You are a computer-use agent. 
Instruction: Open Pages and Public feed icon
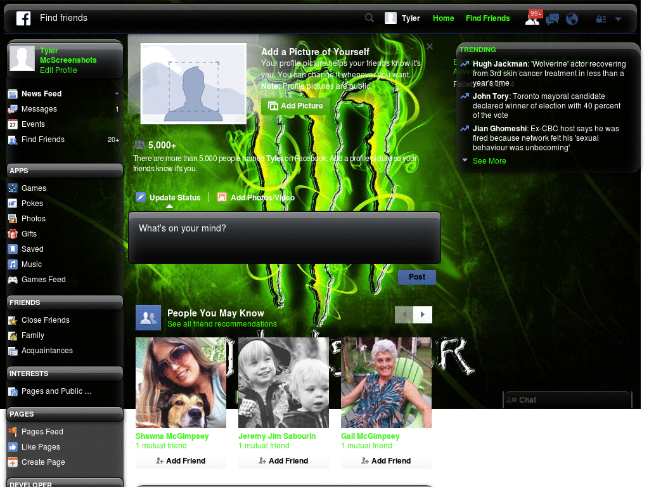pos(13,391)
